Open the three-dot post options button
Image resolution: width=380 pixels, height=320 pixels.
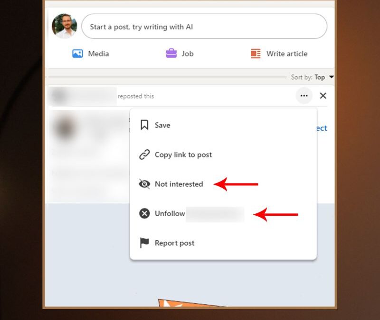304,96
